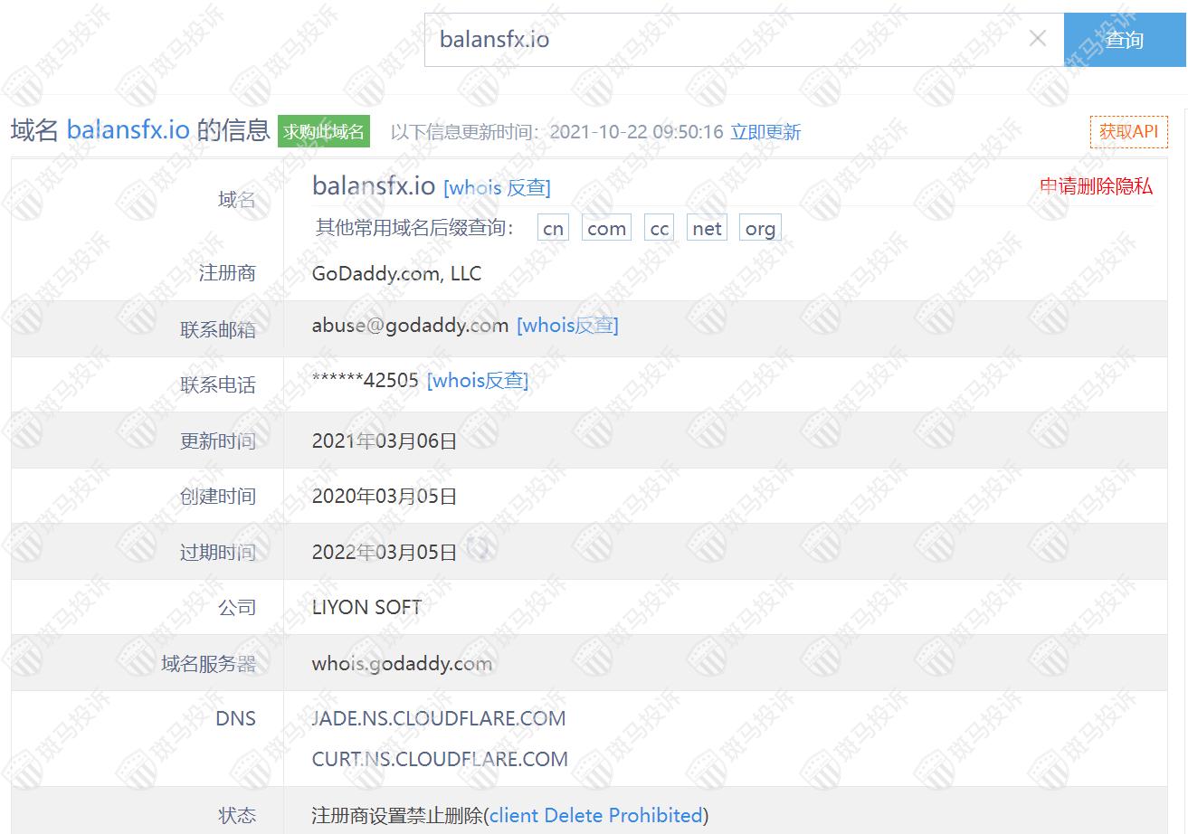Select the cn domain suffix
Image resolution: width=1188 pixels, height=834 pixels.
pyautogui.click(x=553, y=229)
